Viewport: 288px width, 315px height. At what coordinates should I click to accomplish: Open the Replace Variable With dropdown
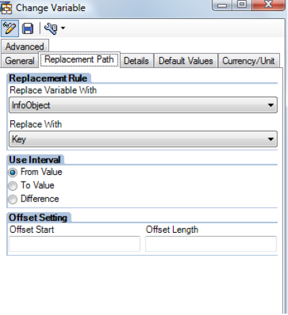click(x=143, y=105)
